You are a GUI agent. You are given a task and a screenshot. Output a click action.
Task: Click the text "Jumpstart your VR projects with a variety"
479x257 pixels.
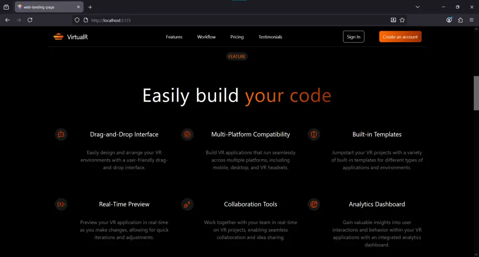pos(377,152)
